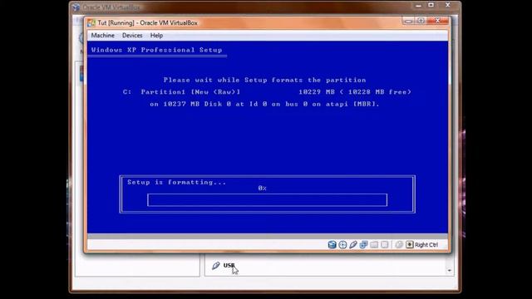Screen dimensions: 532x299
Task: Click the network adapters status icon
Action: (364, 245)
